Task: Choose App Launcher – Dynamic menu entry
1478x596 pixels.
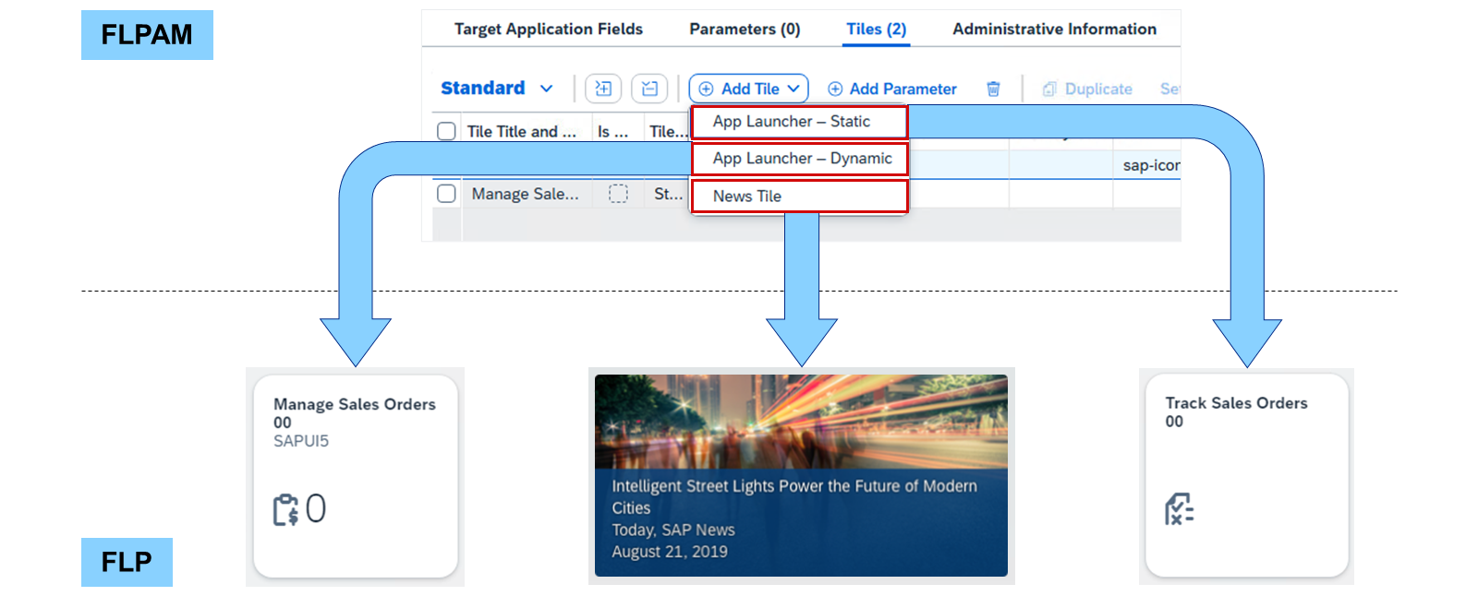Action: pos(800,159)
